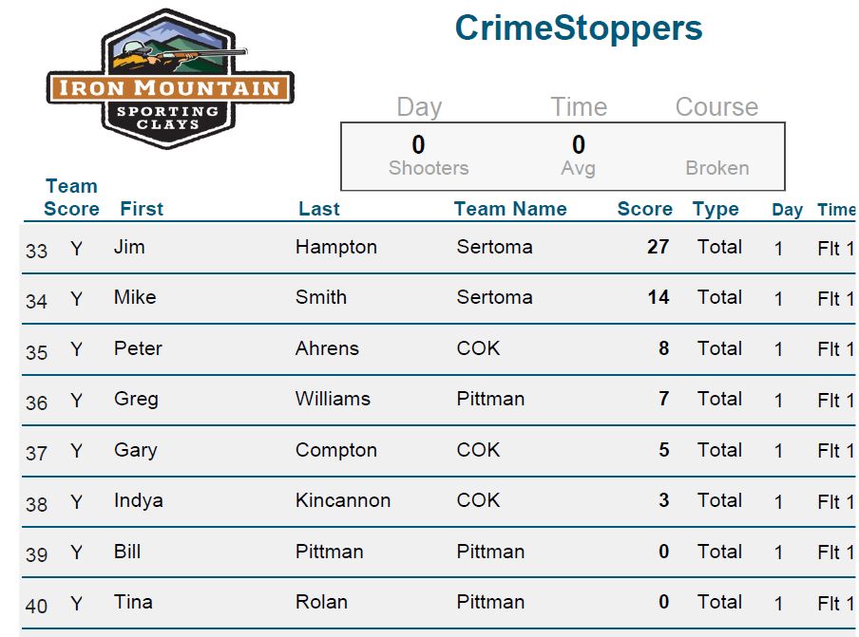Image resolution: width=859 pixels, height=637 pixels.
Task: Click the Y flag in Bill Pittman's row
Action: click(76, 553)
